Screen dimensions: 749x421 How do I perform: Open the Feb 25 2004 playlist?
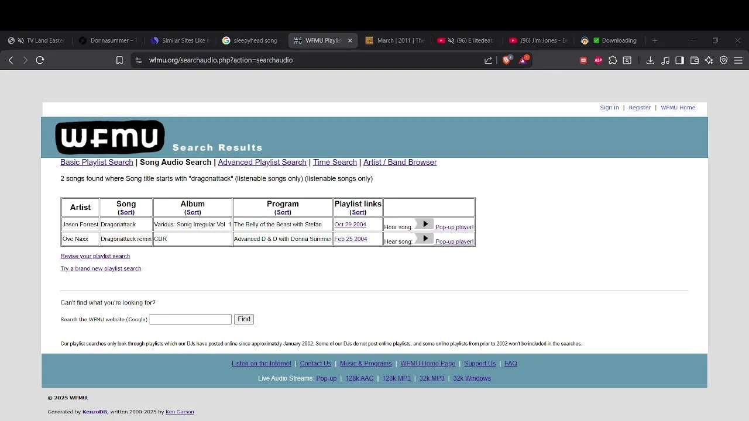click(351, 239)
